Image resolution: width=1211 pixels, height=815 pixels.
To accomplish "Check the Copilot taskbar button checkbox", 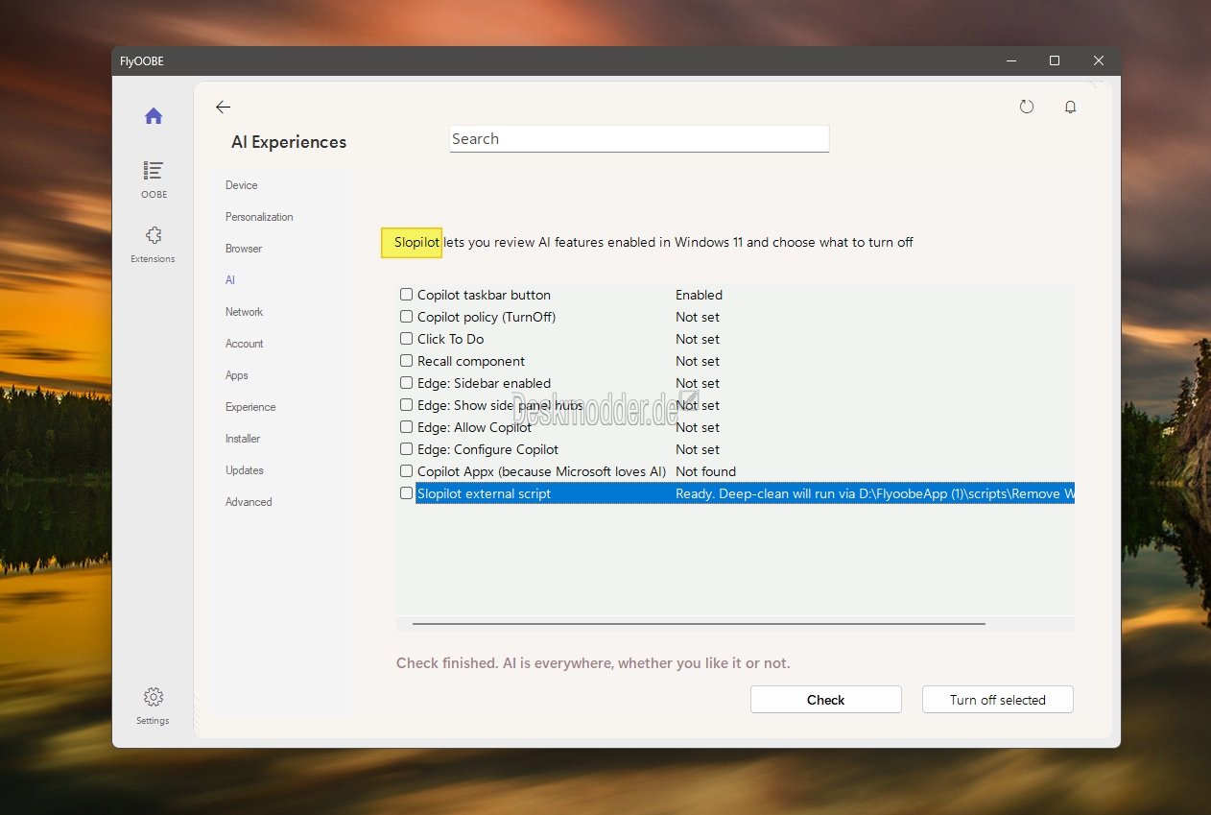I will coord(407,295).
